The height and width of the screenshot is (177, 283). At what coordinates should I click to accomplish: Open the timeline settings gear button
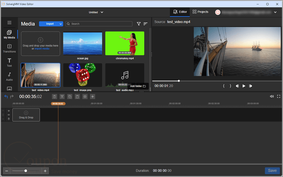tap(85, 97)
